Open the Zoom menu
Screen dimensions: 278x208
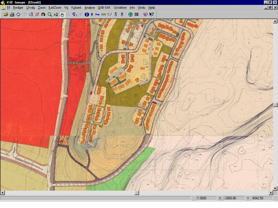click(42, 8)
